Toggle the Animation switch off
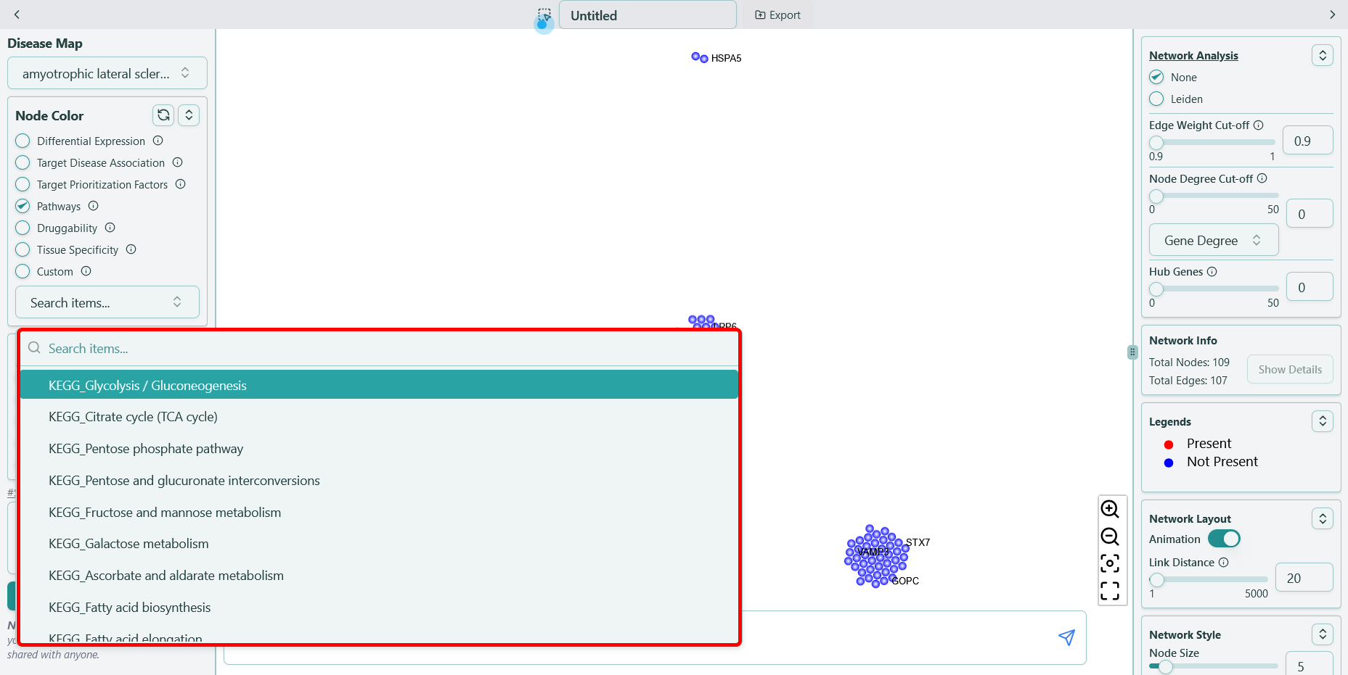 coord(1224,539)
